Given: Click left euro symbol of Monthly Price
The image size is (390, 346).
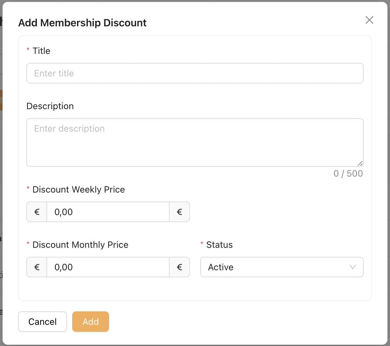Looking at the screenshot, I should (x=37, y=267).
